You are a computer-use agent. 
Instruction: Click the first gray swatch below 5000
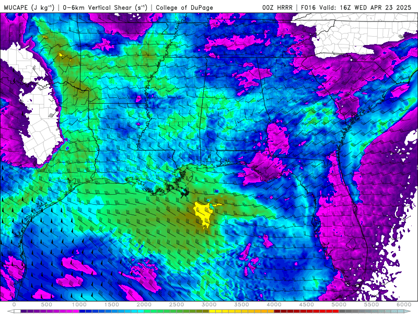click(x=342, y=311)
